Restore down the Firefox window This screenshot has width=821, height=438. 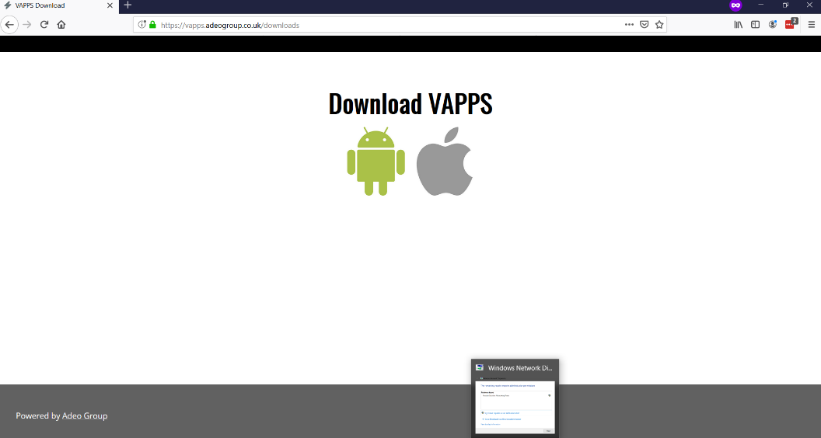tap(785, 5)
